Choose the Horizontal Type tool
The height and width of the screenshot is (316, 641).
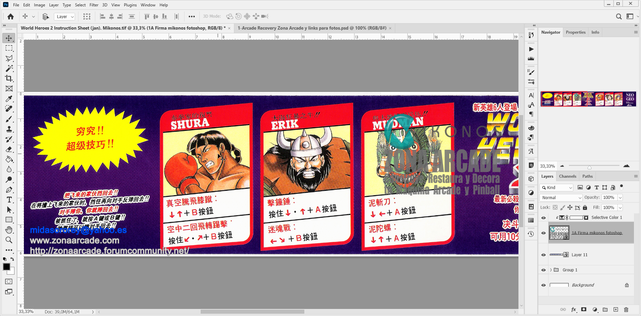tap(9, 200)
